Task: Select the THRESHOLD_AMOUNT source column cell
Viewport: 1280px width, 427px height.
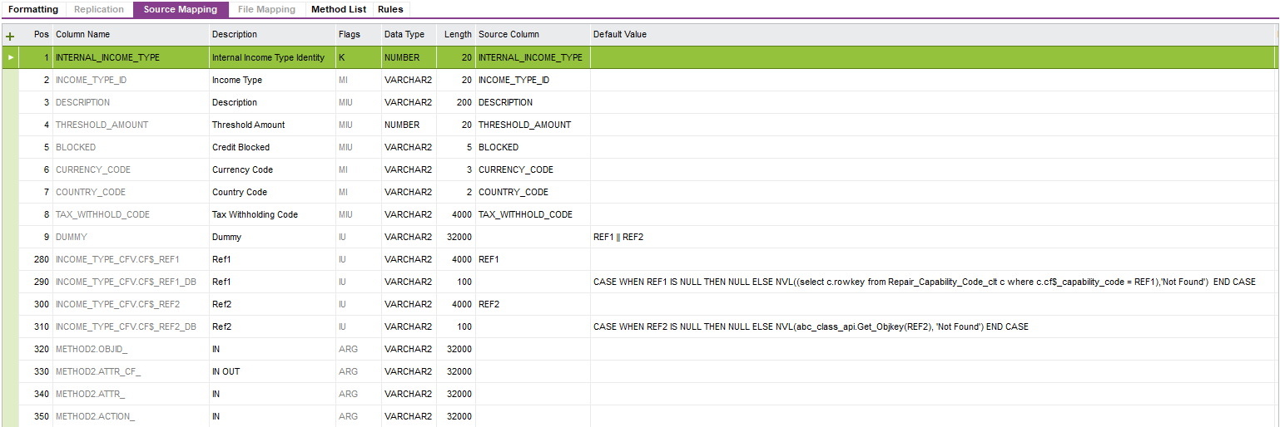Action: pos(524,125)
